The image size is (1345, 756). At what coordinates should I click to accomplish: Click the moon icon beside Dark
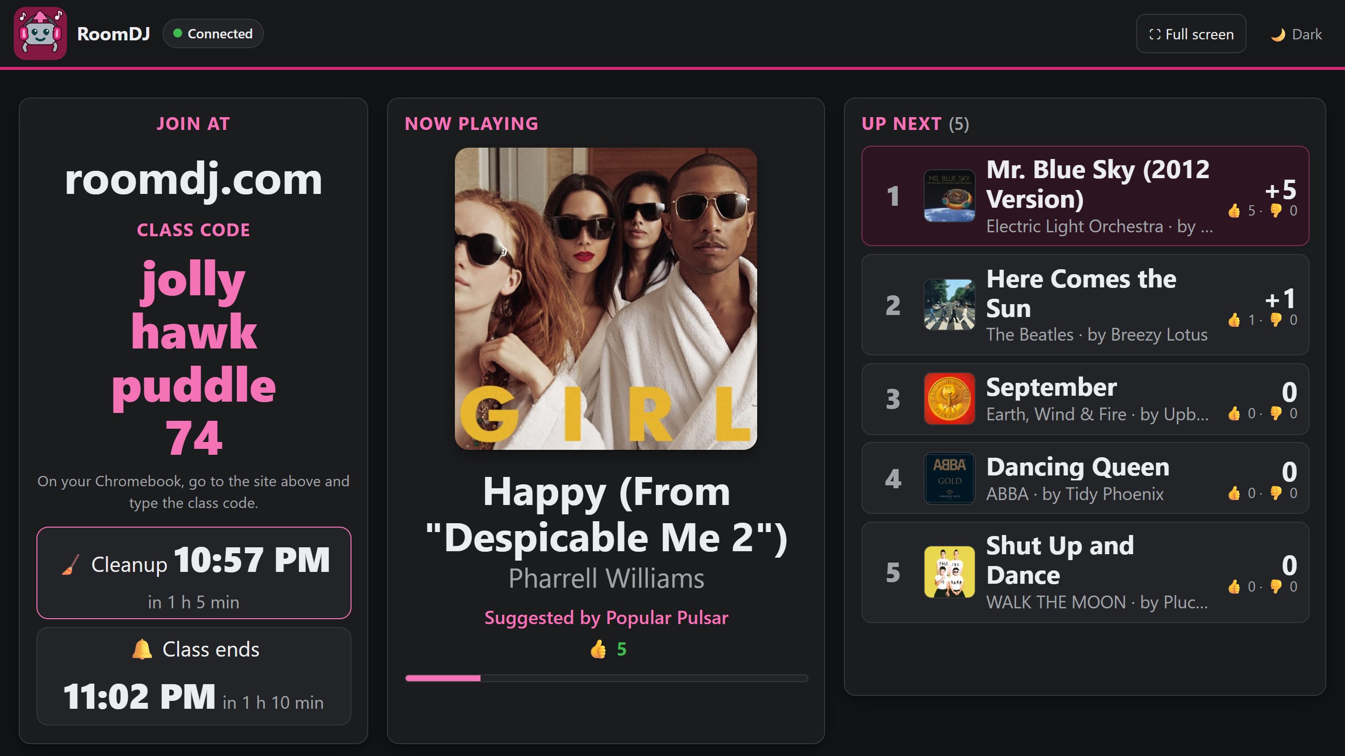point(1278,34)
